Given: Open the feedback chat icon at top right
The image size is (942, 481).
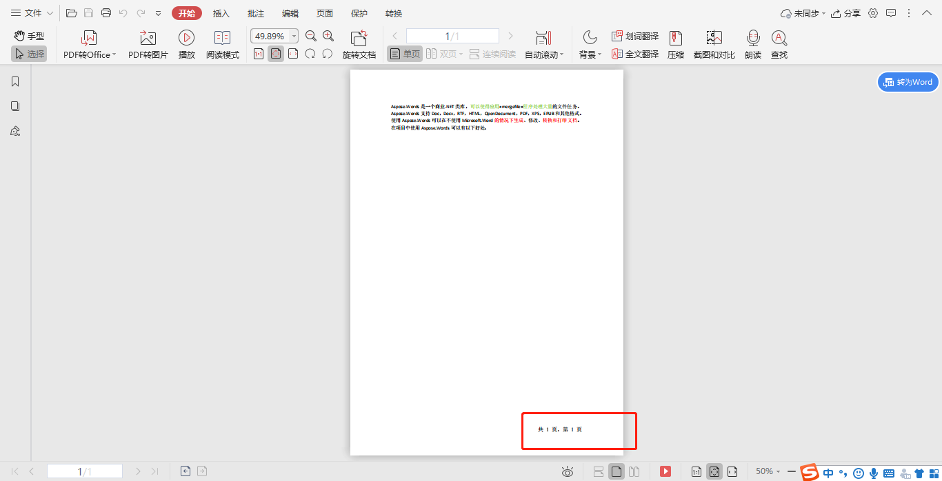Looking at the screenshot, I should (x=891, y=13).
